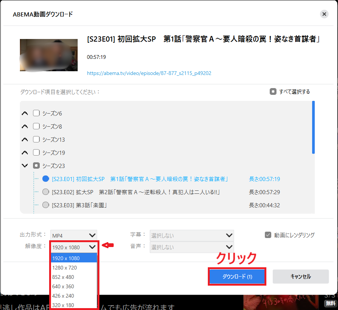Select episode S23.E02 拡大SP radio button
Image resolution: width=338 pixels, height=310 pixels.
[x=45, y=192]
